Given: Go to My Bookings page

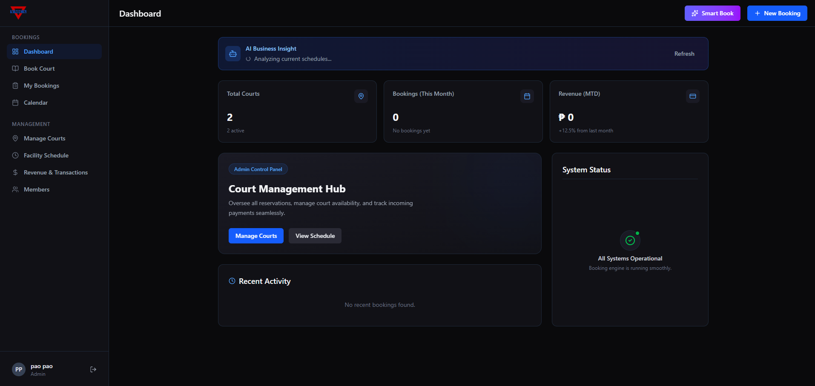Looking at the screenshot, I should coord(54,86).
